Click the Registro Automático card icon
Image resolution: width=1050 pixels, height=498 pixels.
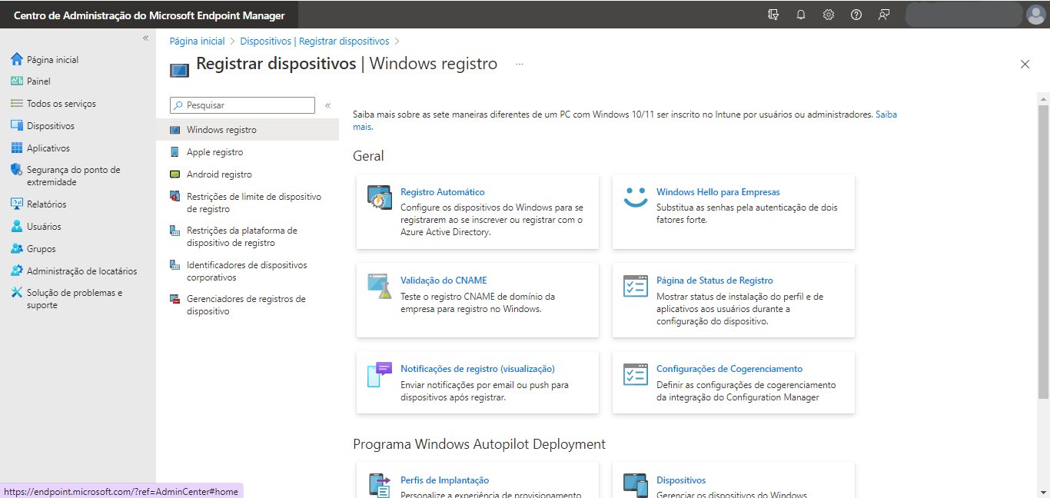pyautogui.click(x=380, y=198)
